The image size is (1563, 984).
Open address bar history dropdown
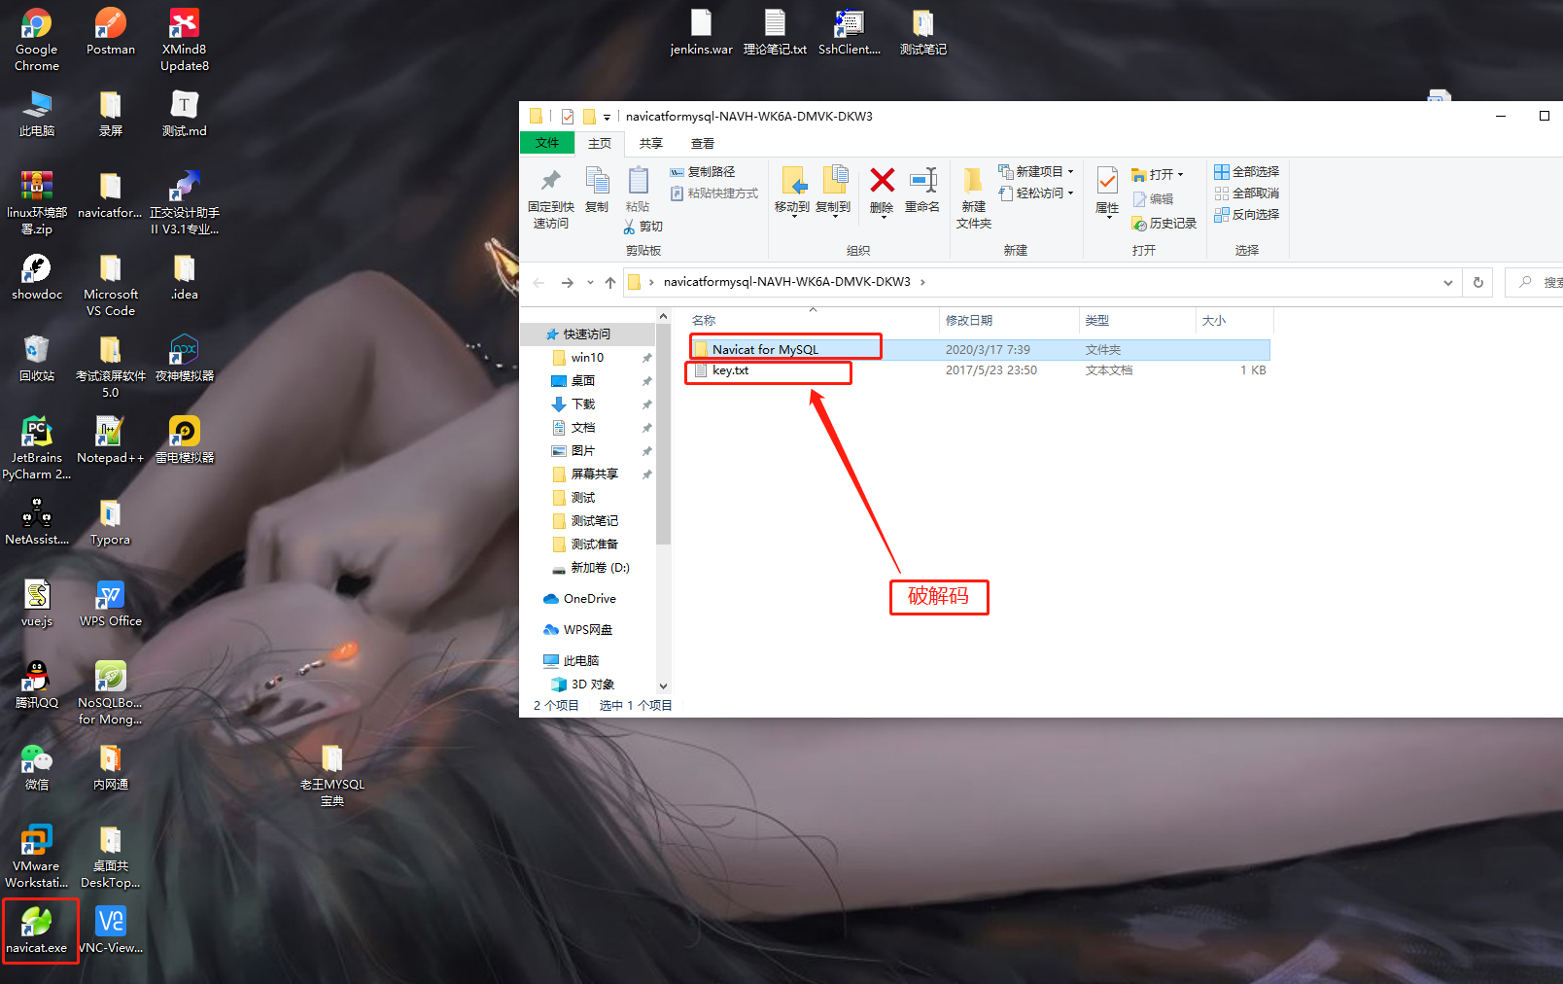pyautogui.click(x=1448, y=282)
